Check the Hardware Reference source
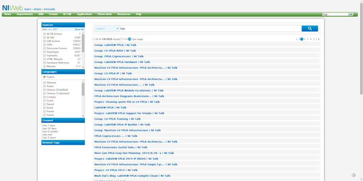This screenshot has height=181, width=363. tap(44, 62)
